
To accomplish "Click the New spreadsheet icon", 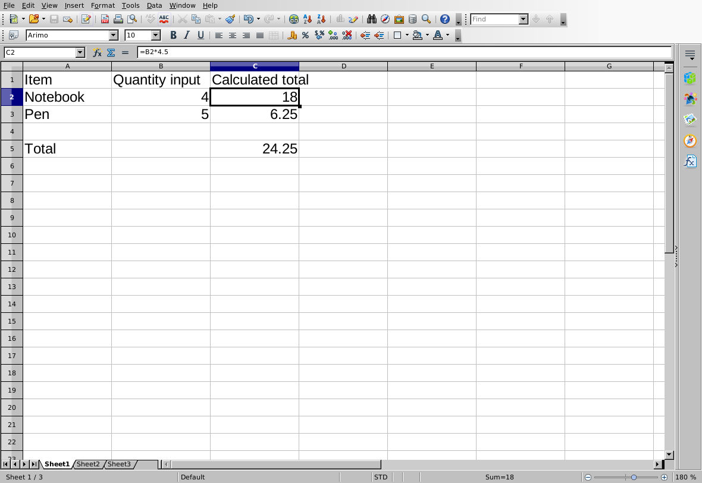I will (14, 19).
